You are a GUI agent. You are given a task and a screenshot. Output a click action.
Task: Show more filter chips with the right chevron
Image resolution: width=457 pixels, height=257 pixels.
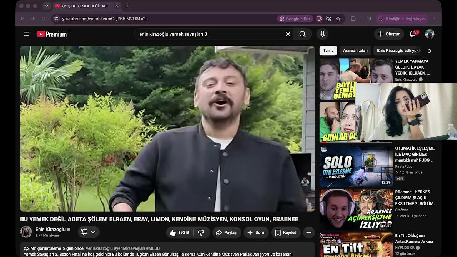(430, 51)
